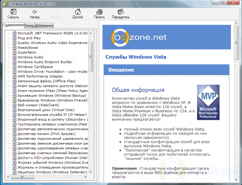
Task: Open Группировка сетевых участников topic
Action: [53, 124]
